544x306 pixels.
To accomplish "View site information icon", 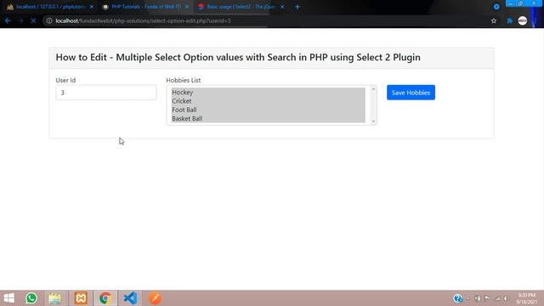I will 49,20.
